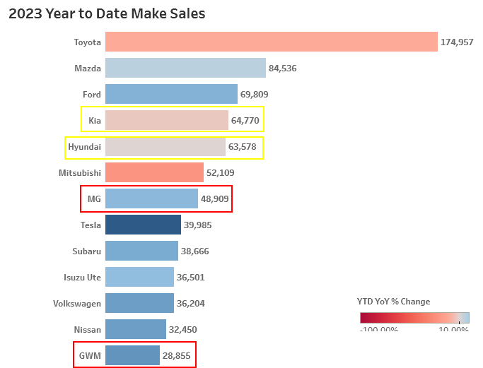Select the Mazda sales bar

[185, 68]
